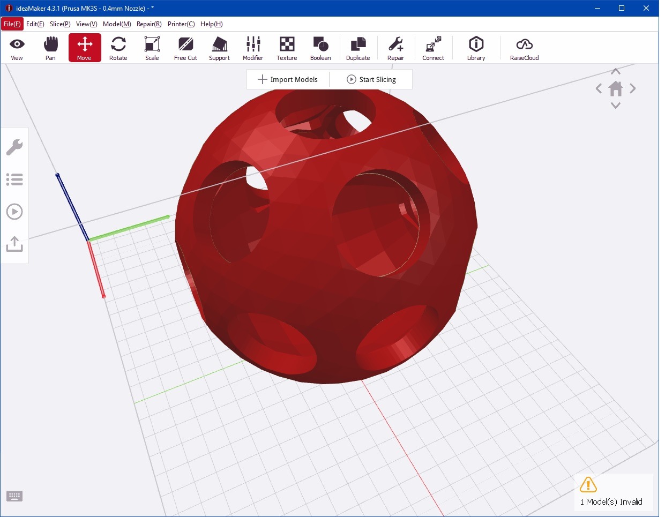Image resolution: width=665 pixels, height=517 pixels.
Task: Open the Connect printer tool
Action: [433, 48]
